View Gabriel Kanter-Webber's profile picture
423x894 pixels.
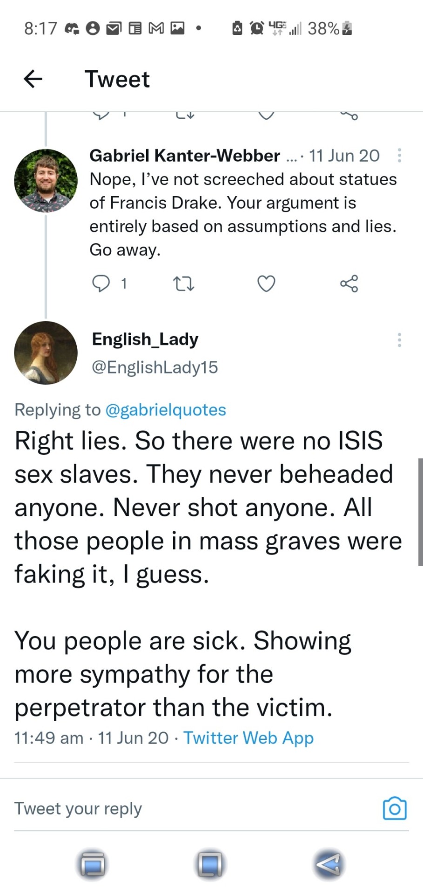pos(46,181)
